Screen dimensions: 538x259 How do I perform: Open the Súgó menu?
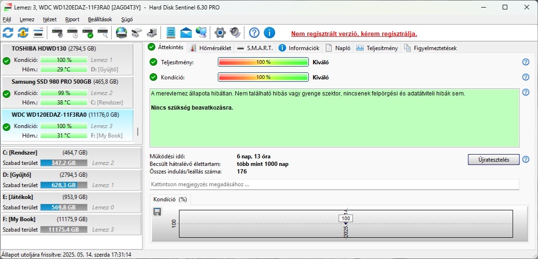coord(127,19)
